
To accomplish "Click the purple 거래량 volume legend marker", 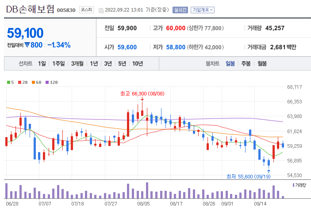I will (x=294, y=185).
